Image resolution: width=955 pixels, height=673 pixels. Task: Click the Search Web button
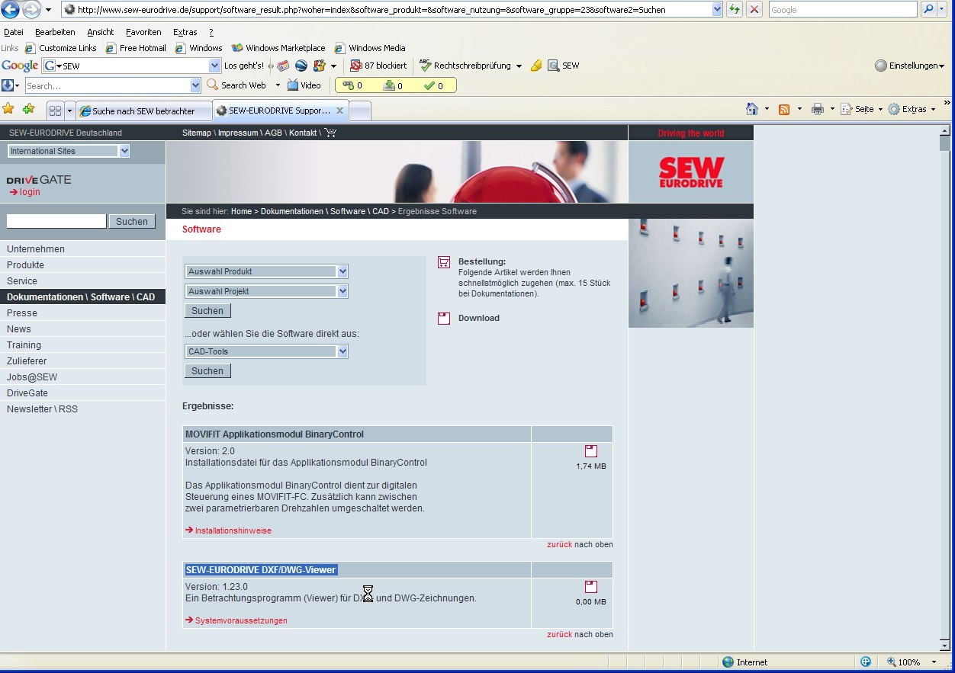tap(236, 85)
